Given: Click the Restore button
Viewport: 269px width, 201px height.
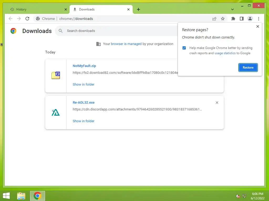Looking at the screenshot, I should pyautogui.click(x=248, y=68).
